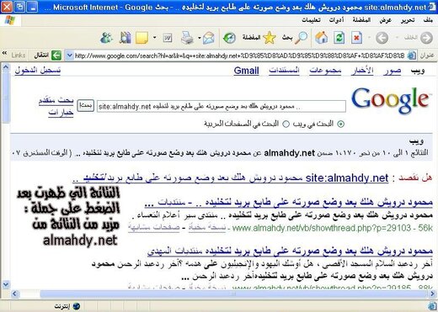Screen dimensions: 438x312
Task: Open the Tools (أدوات) menu
Action: coord(336,20)
